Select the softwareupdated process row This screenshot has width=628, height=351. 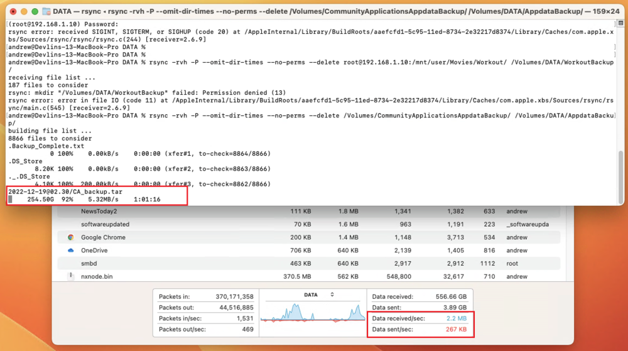pyautogui.click(x=309, y=224)
